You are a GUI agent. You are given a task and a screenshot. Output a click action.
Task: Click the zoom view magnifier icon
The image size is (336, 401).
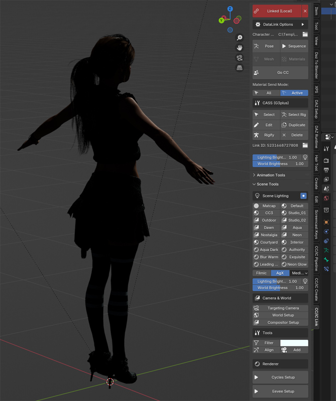(x=240, y=38)
